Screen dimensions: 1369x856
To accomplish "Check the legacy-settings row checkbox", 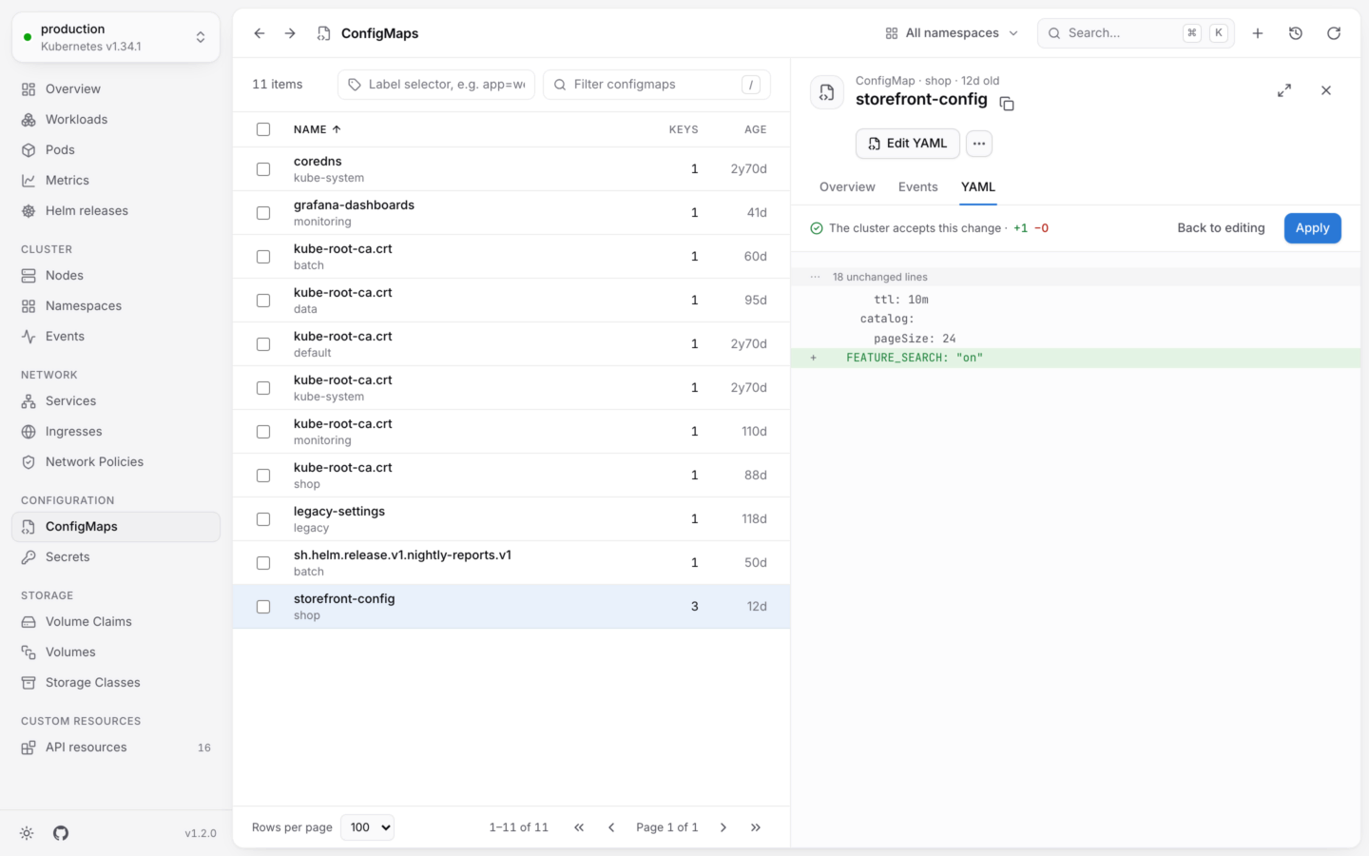I will click(x=263, y=519).
